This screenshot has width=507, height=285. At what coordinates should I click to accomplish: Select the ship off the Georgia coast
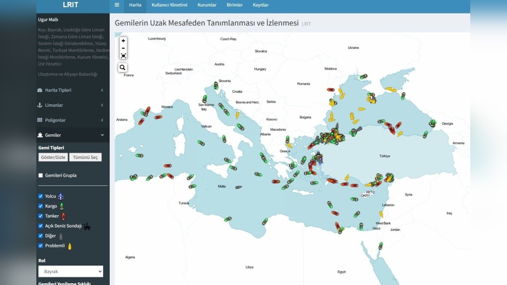[432, 123]
